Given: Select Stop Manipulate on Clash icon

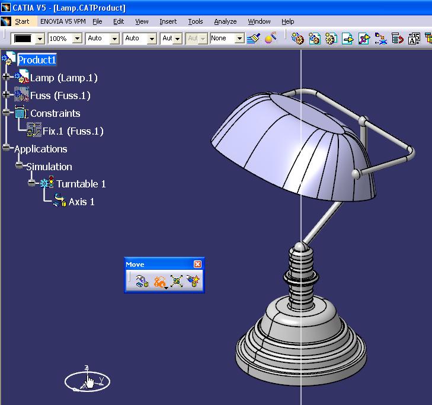Looking at the screenshot, I should click(x=193, y=281).
